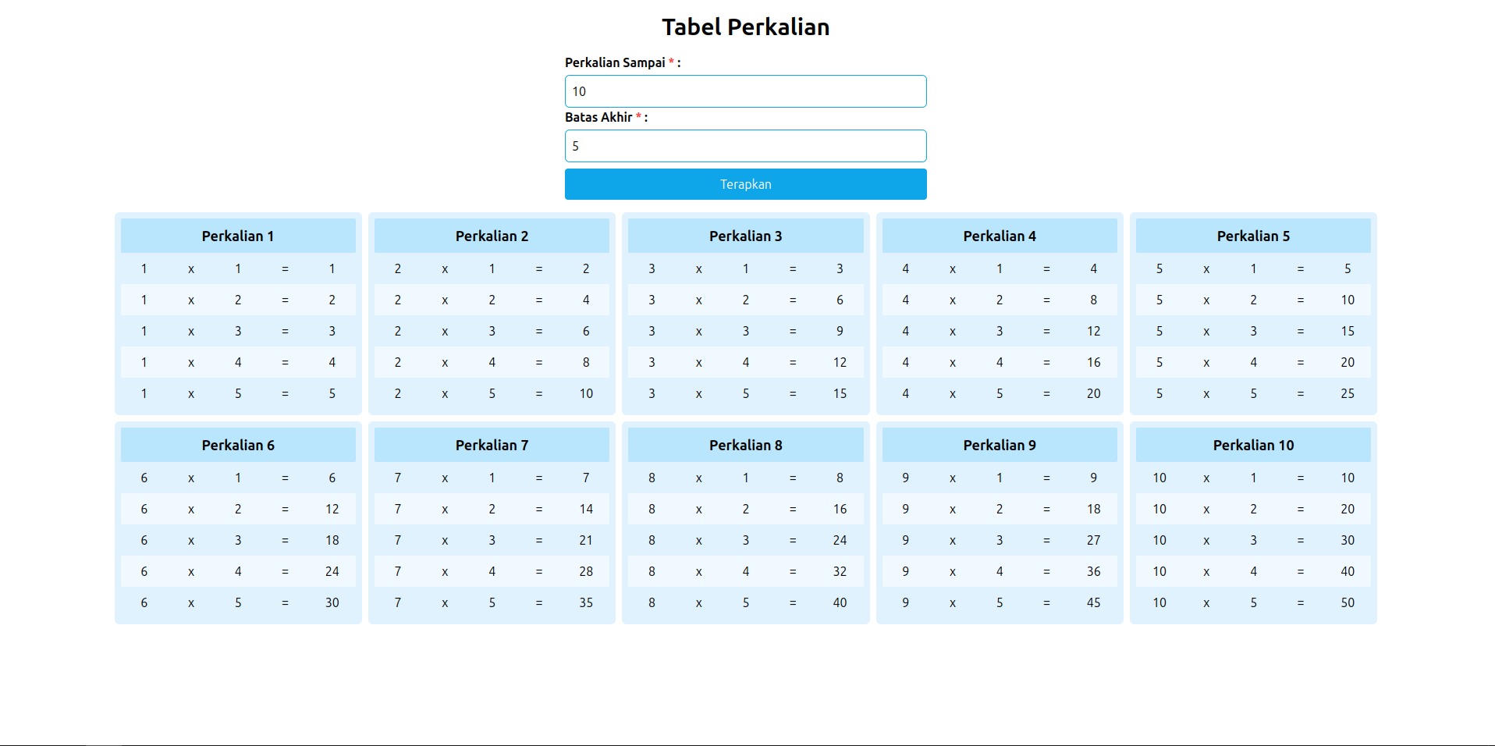Click the Tabel Perkalian page title
The height and width of the screenshot is (746, 1495).
[745, 27]
